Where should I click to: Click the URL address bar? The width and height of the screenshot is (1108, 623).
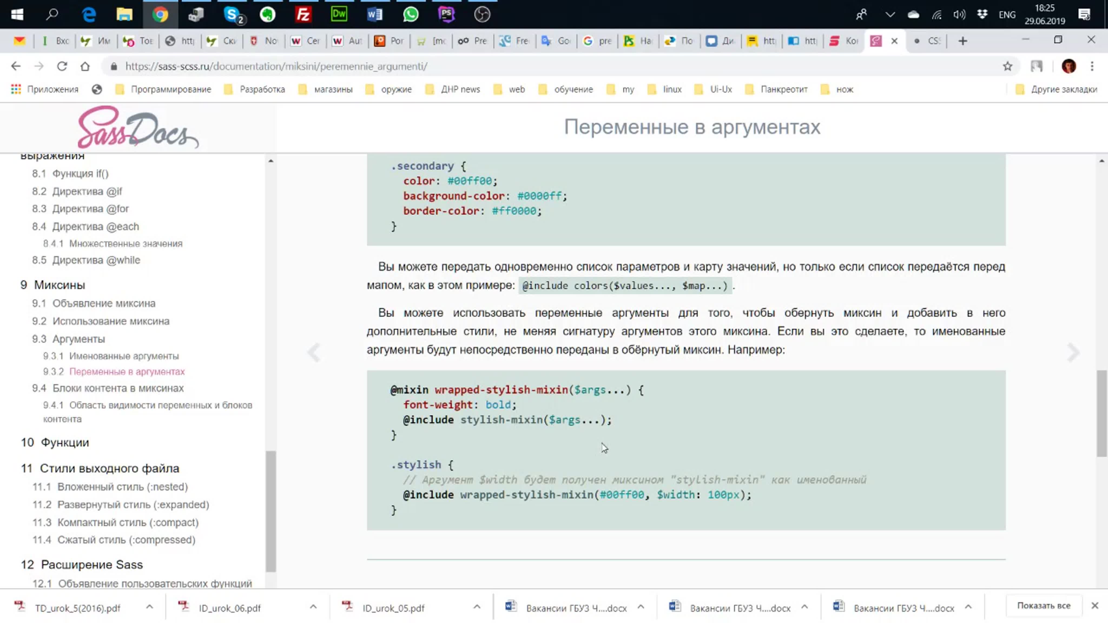[x=516, y=66]
